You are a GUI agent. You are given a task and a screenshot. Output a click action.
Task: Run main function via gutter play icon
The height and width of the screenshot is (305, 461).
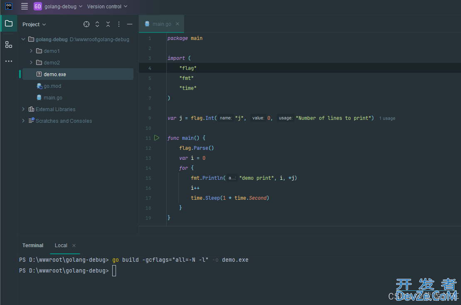157,138
